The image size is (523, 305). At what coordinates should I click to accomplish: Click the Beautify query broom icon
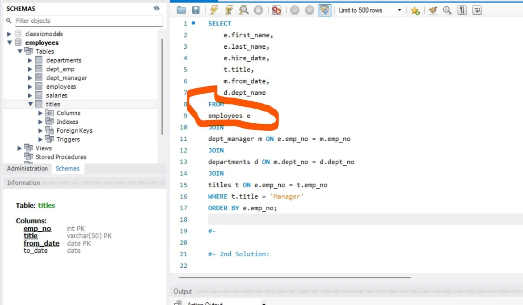pyautogui.click(x=432, y=10)
